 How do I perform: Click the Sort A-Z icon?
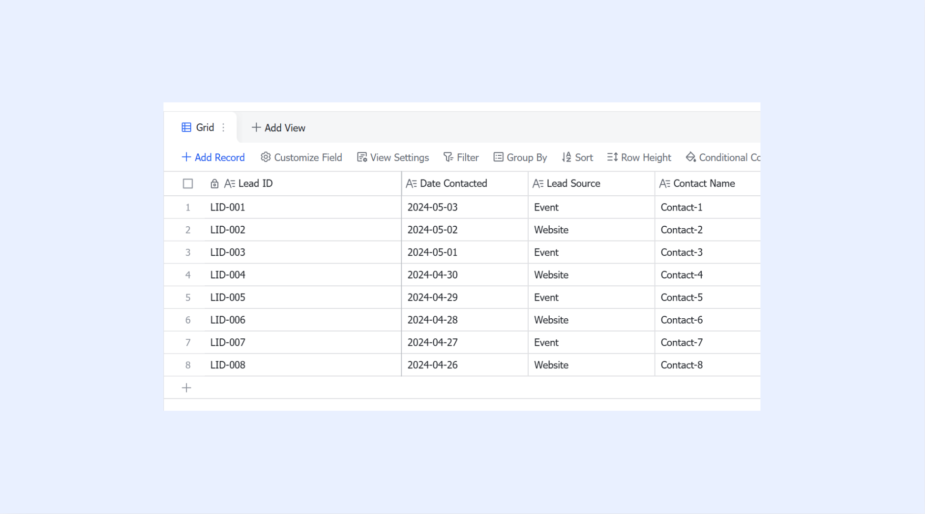567,157
